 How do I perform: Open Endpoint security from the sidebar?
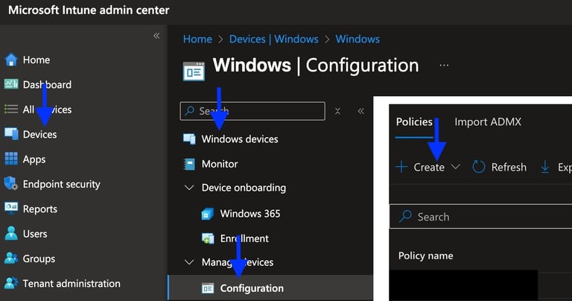point(62,184)
